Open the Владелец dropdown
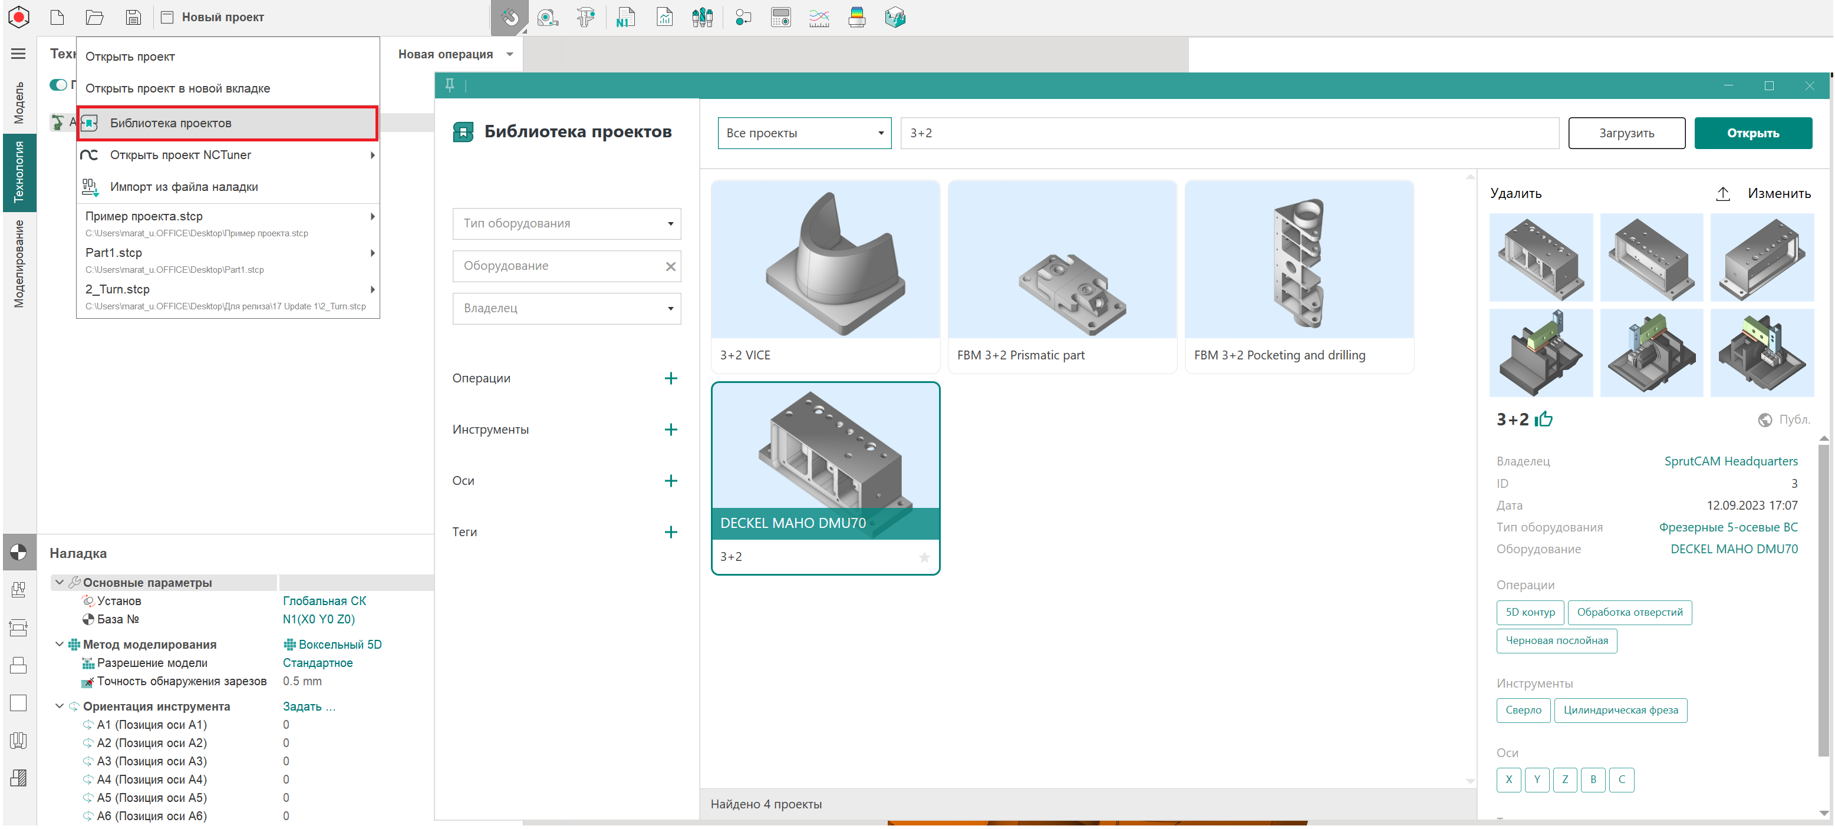 pyautogui.click(x=566, y=308)
